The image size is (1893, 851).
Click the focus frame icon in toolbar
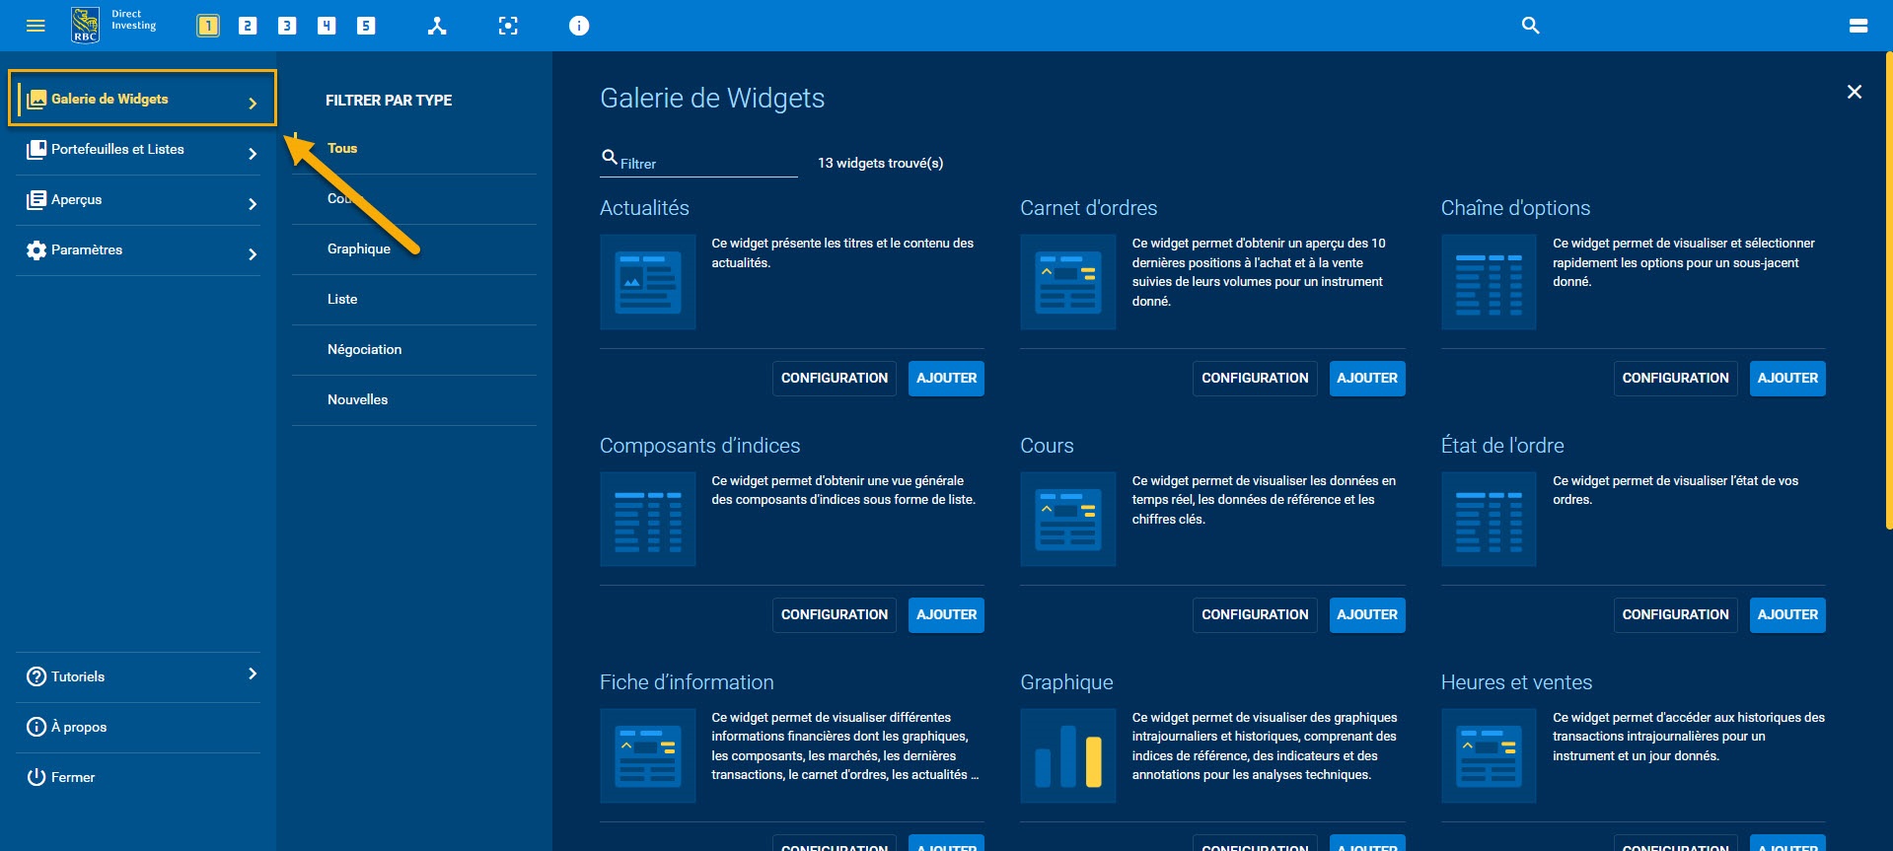(x=508, y=26)
